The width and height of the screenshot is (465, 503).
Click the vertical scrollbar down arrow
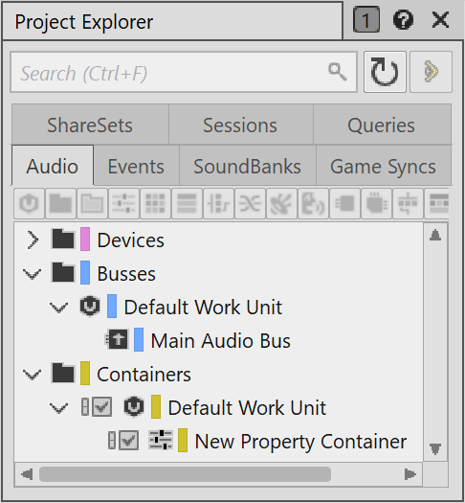click(435, 448)
